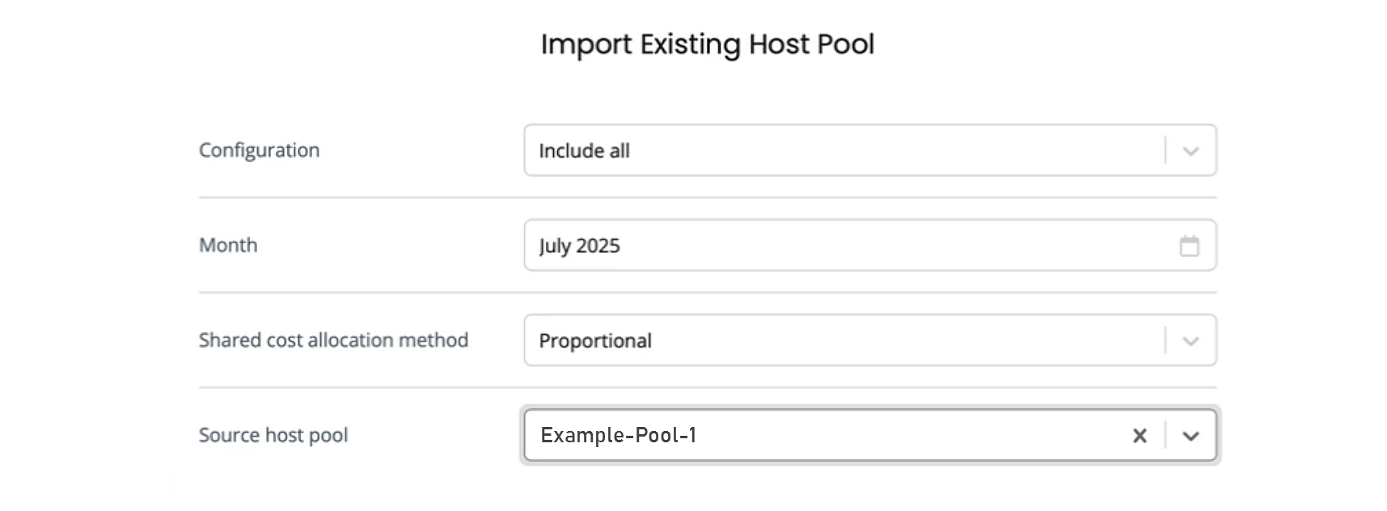
Task: Click the "Shared cost allocation method" label
Action: click(333, 340)
